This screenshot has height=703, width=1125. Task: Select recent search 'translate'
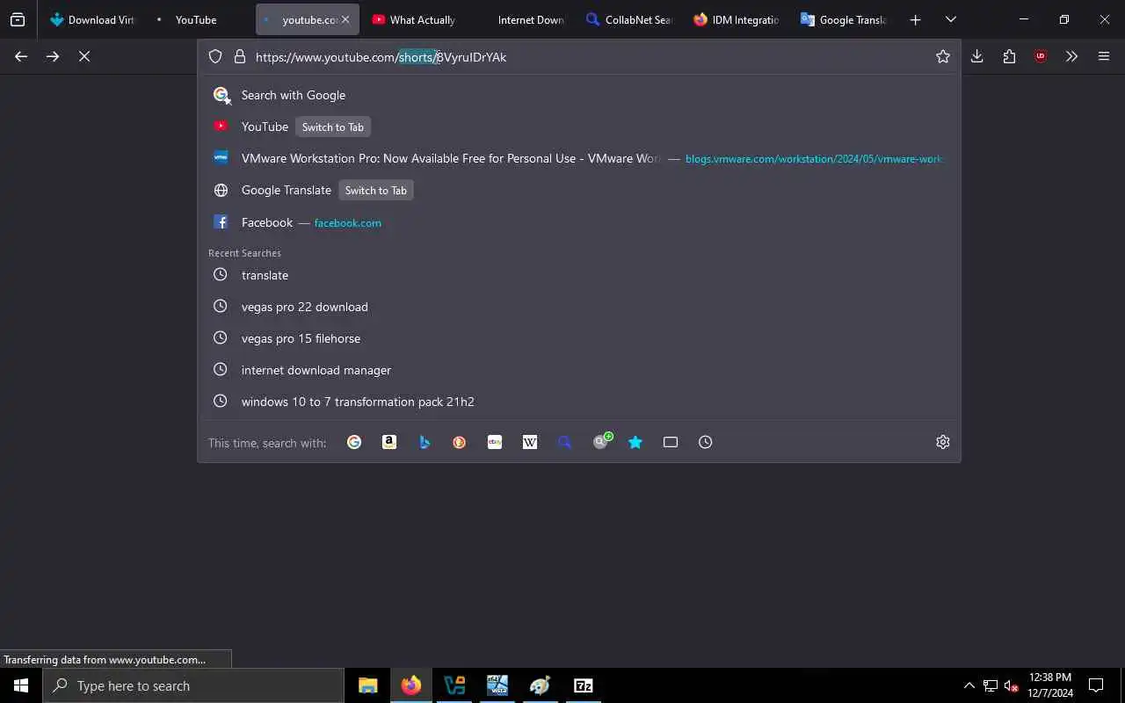coord(579,275)
